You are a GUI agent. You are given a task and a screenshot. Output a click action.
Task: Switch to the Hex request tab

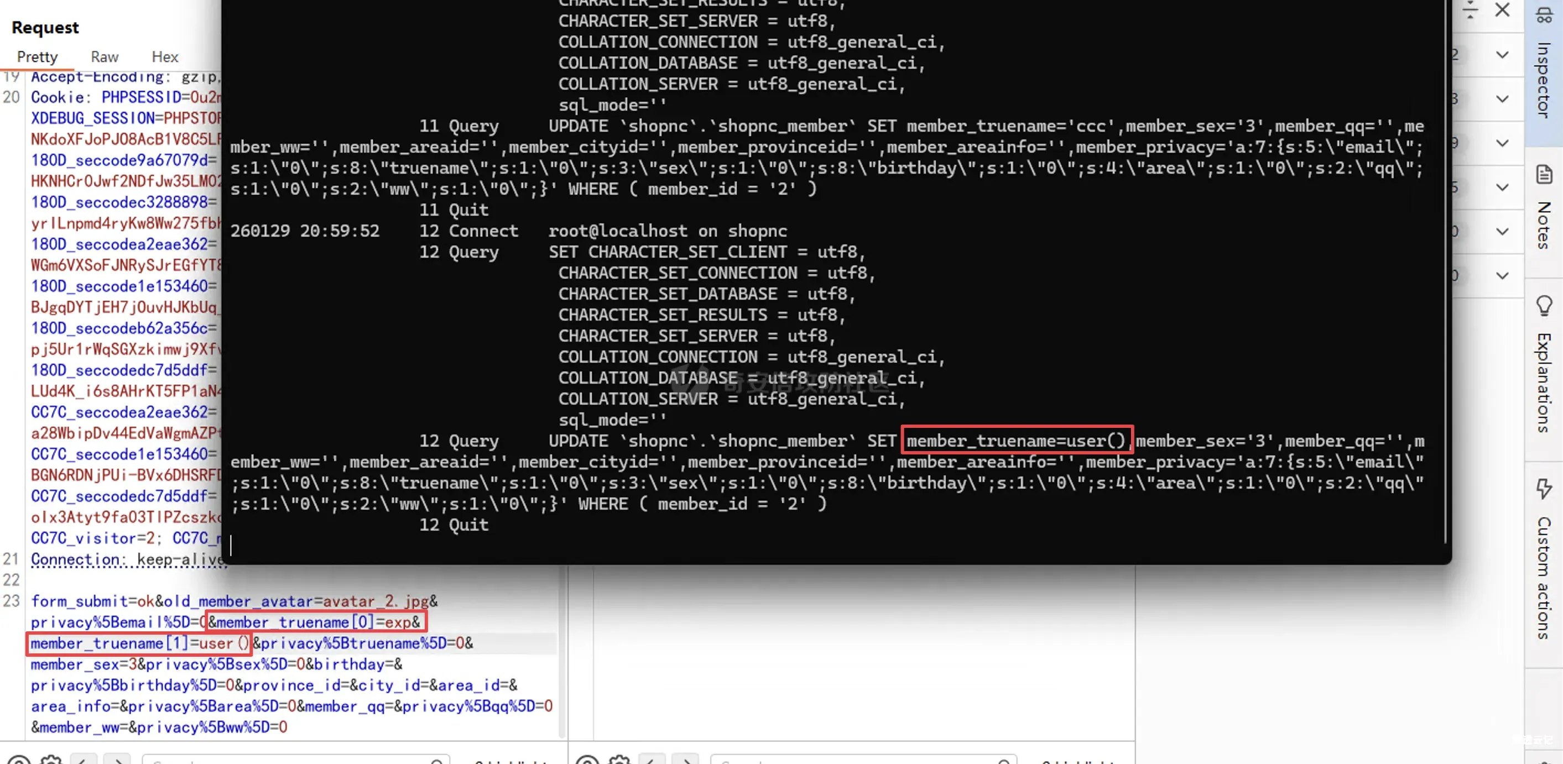(x=164, y=57)
